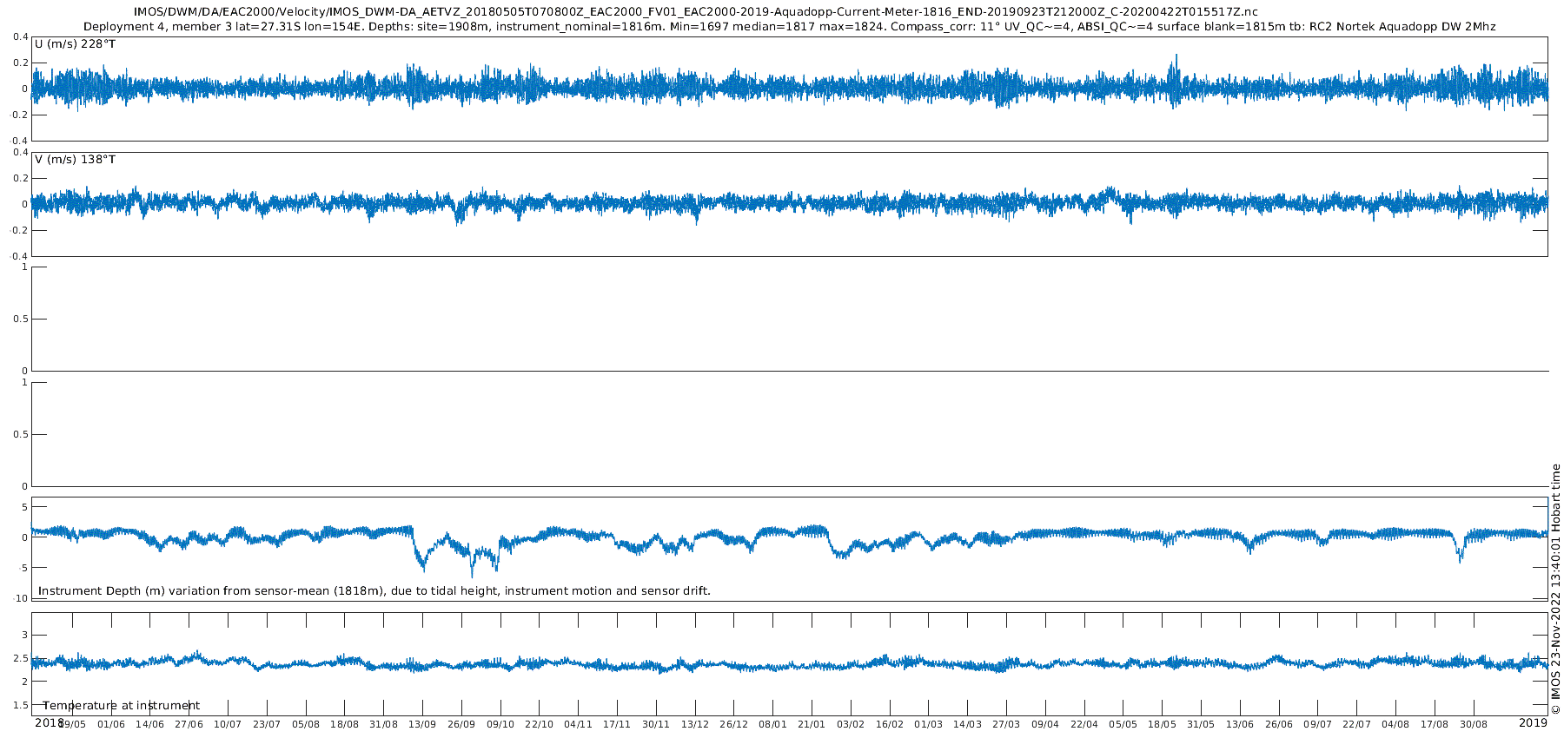The width and height of the screenshot is (1564, 738).
Task: Click the '23/07' date tick label
Action: [x=267, y=724]
